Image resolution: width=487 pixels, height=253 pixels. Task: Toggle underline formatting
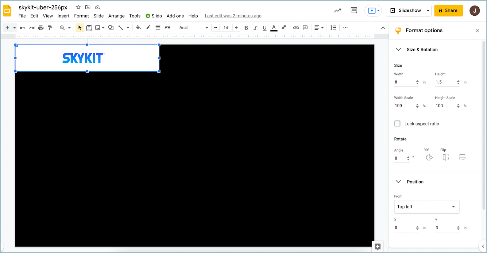point(265,28)
